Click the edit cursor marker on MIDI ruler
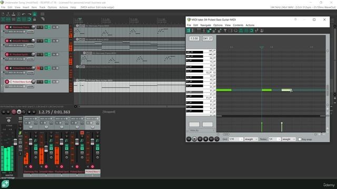The width and height of the screenshot is (337, 189). coord(262,47)
